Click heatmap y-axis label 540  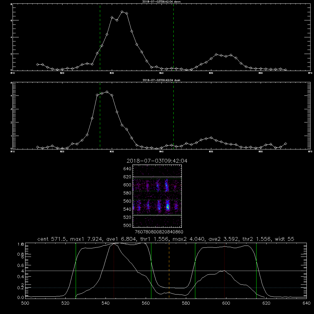(127, 209)
